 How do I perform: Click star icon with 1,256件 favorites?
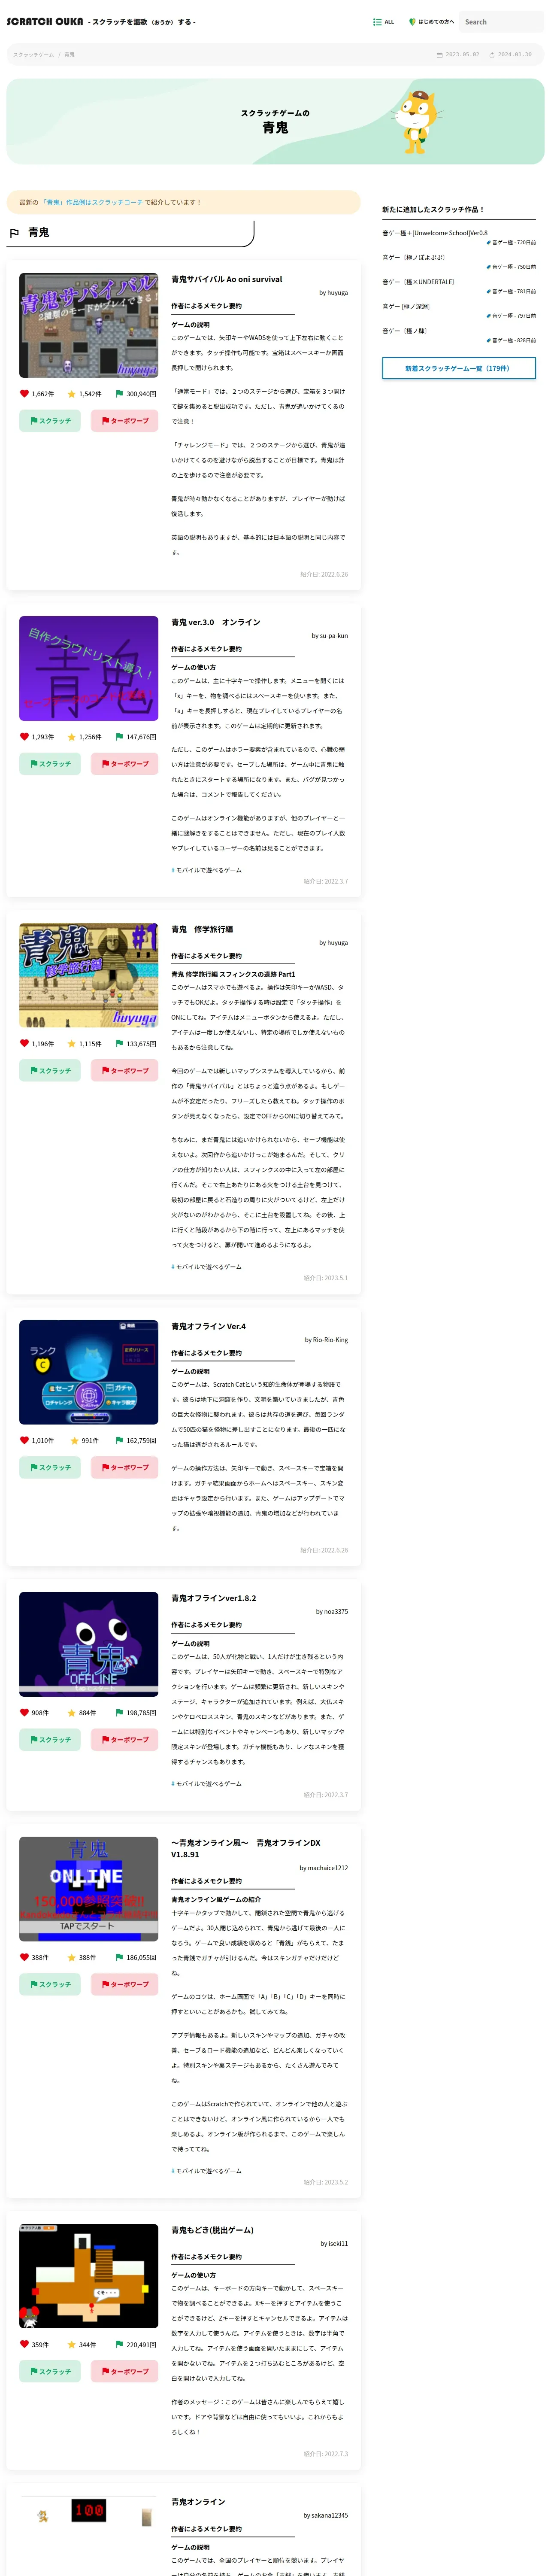click(x=72, y=737)
